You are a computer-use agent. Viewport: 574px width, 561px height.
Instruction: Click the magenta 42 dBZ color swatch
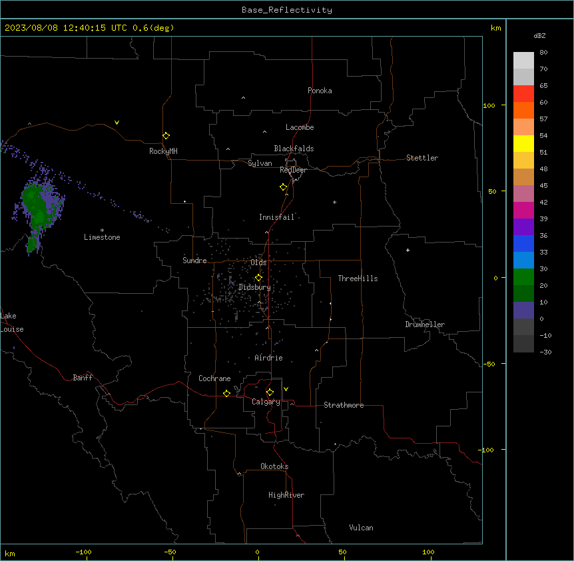click(x=523, y=210)
